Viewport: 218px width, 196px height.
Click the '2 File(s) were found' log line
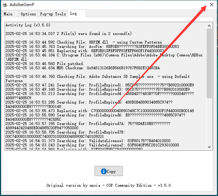coord(69,34)
